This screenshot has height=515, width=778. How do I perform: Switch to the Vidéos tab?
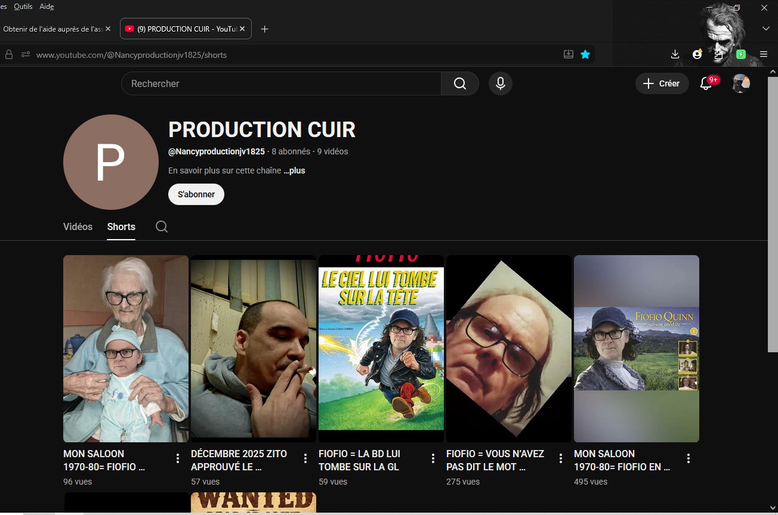78,227
